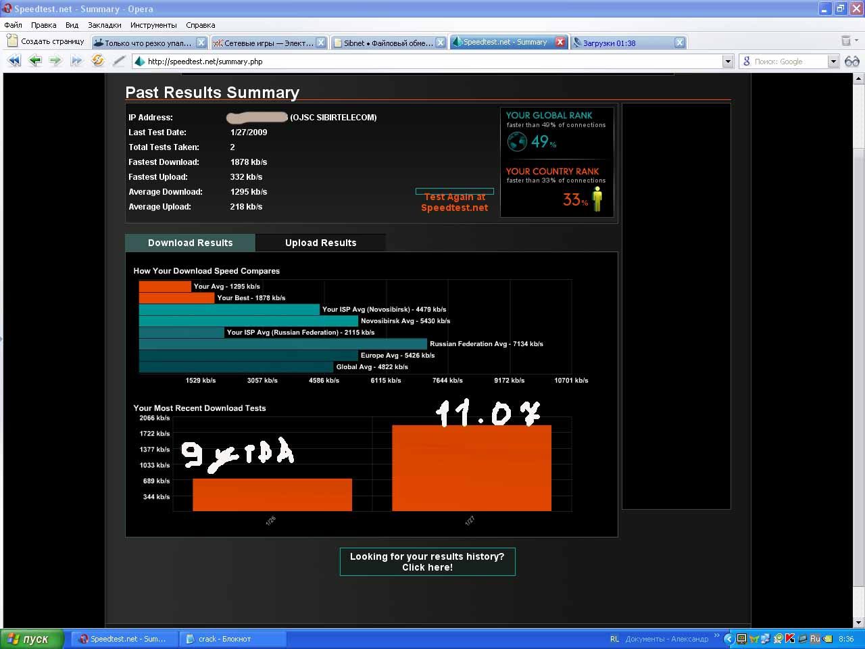Open the Инструменты menu
865x649 pixels.
coord(153,25)
